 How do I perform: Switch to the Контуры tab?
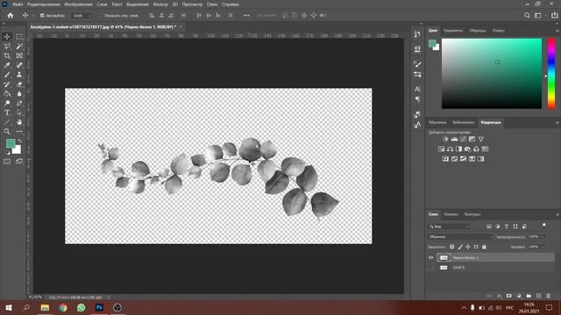(x=472, y=214)
